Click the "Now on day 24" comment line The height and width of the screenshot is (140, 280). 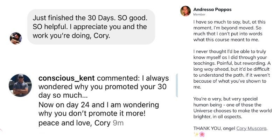(98, 105)
